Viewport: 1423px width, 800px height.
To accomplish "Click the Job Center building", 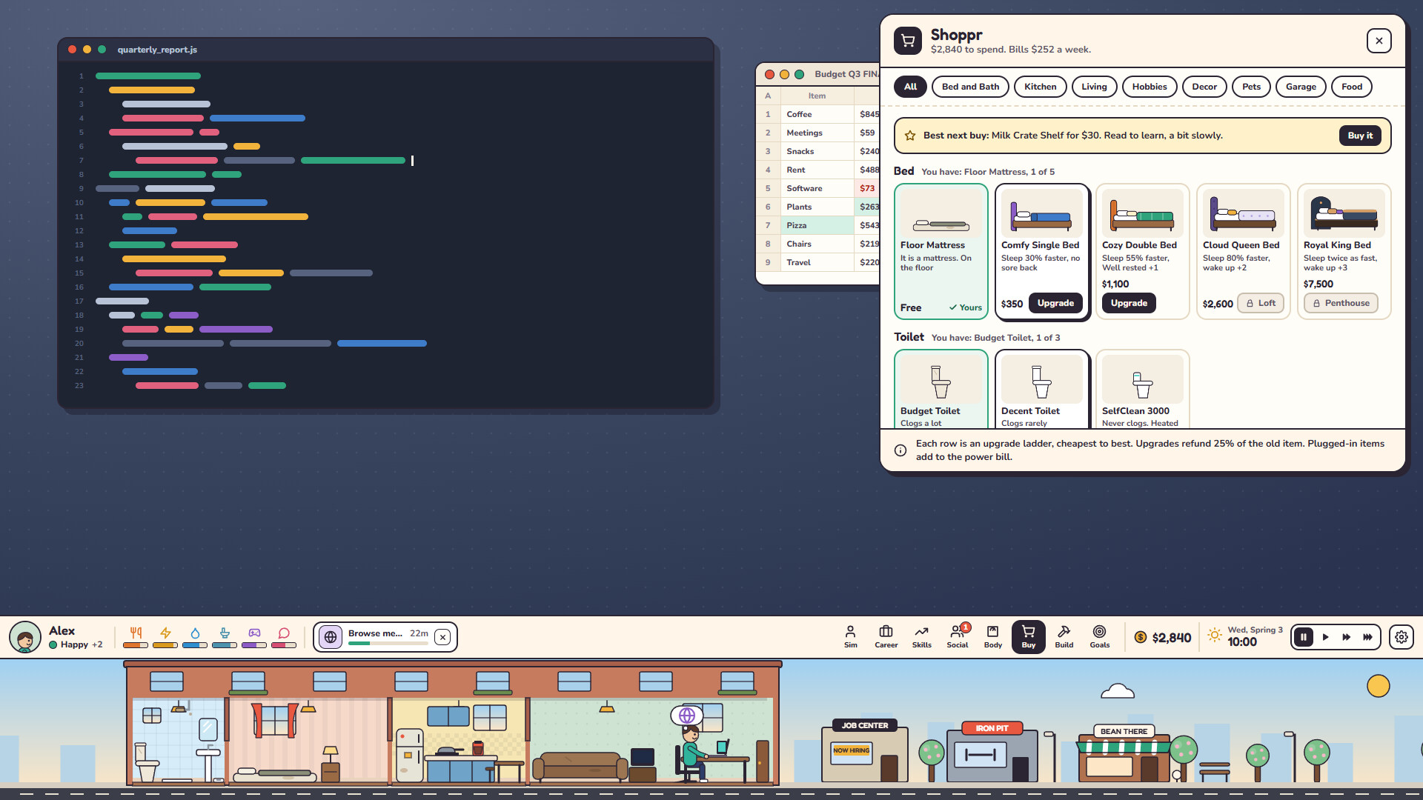I will click(x=864, y=750).
